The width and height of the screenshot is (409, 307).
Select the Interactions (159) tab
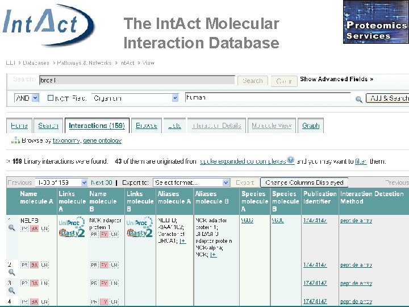pyautogui.click(x=97, y=126)
